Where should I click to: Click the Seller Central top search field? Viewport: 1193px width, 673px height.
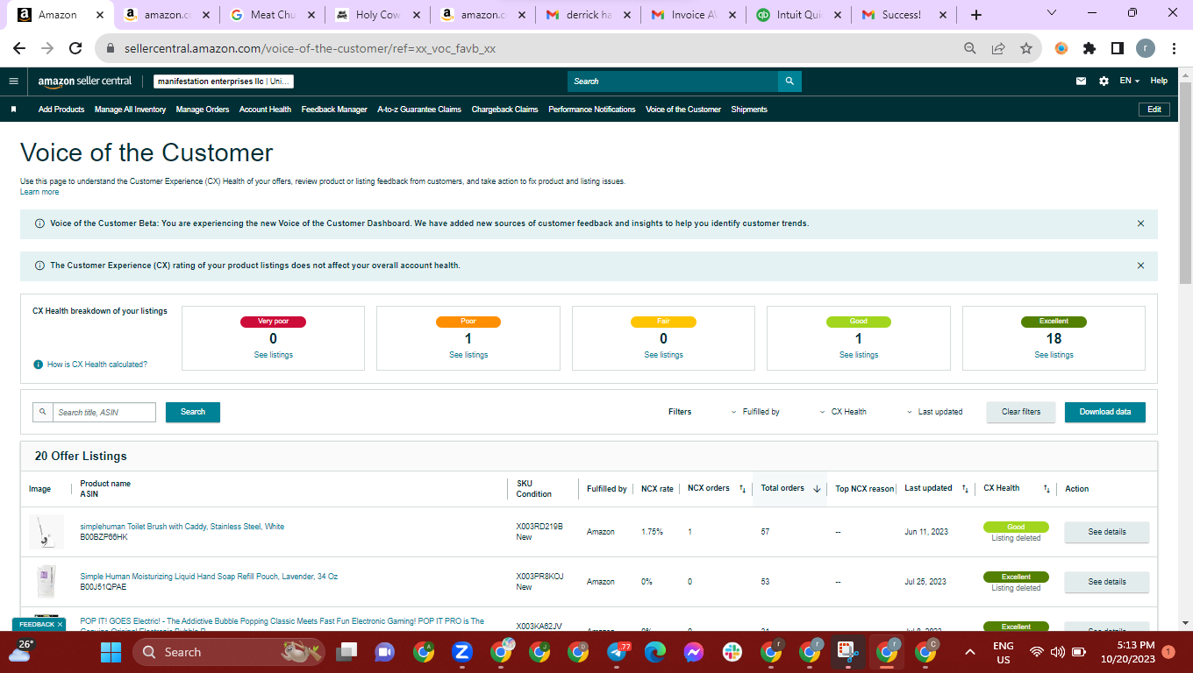pyautogui.click(x=673, y=81)
